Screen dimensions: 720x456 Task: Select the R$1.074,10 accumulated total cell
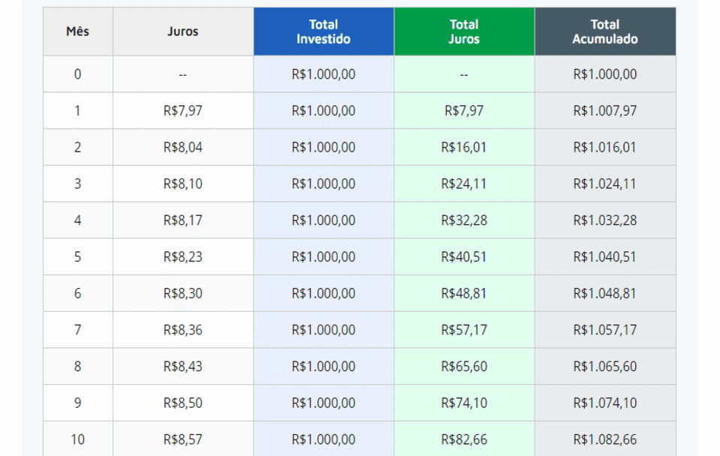604,403
